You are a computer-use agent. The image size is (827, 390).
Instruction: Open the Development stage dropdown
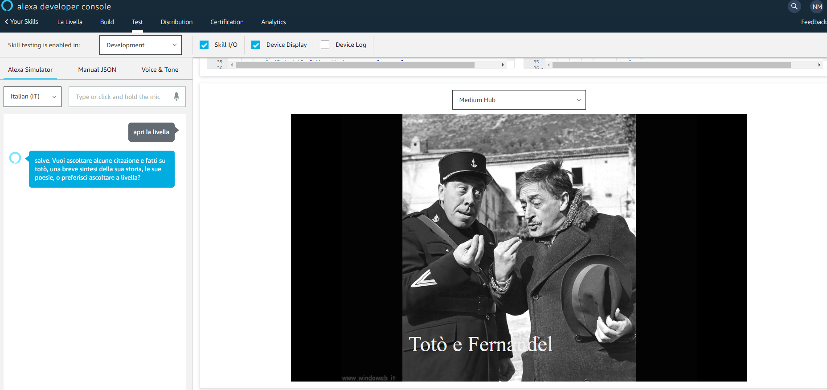[x=140, y=45]
